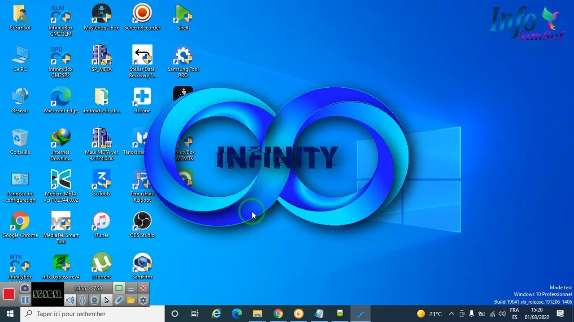Open µTorrent desktop shortcut
The image size is (574, 322).
101,267
